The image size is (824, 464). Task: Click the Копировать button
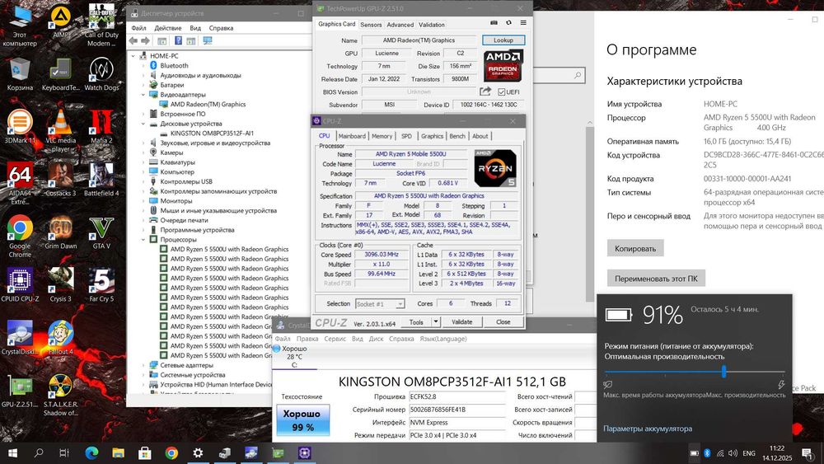pyautogui.click(x=635, y=249)
